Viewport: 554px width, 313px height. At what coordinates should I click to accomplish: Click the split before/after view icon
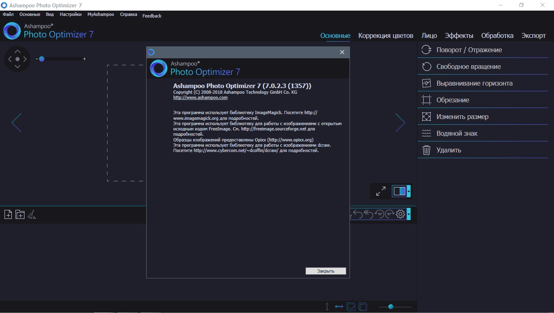(399, 191)
